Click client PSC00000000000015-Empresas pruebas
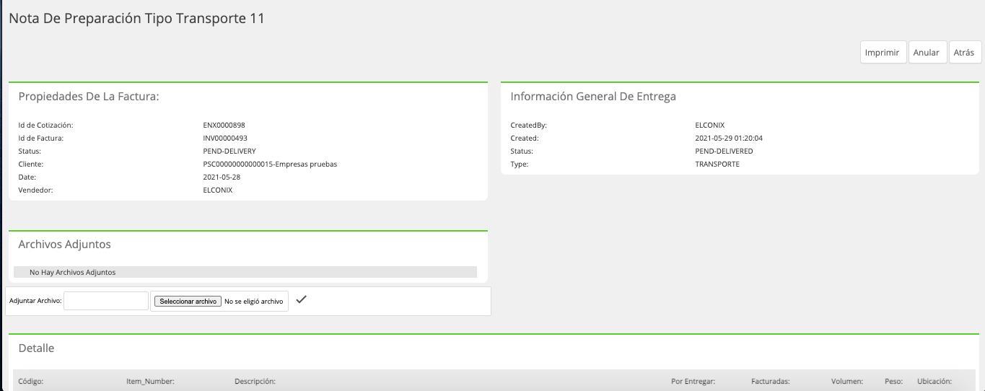 tap(271, 164)
